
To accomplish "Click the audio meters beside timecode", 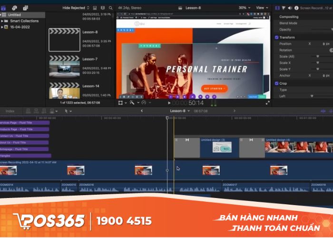I will click(214, 103).
